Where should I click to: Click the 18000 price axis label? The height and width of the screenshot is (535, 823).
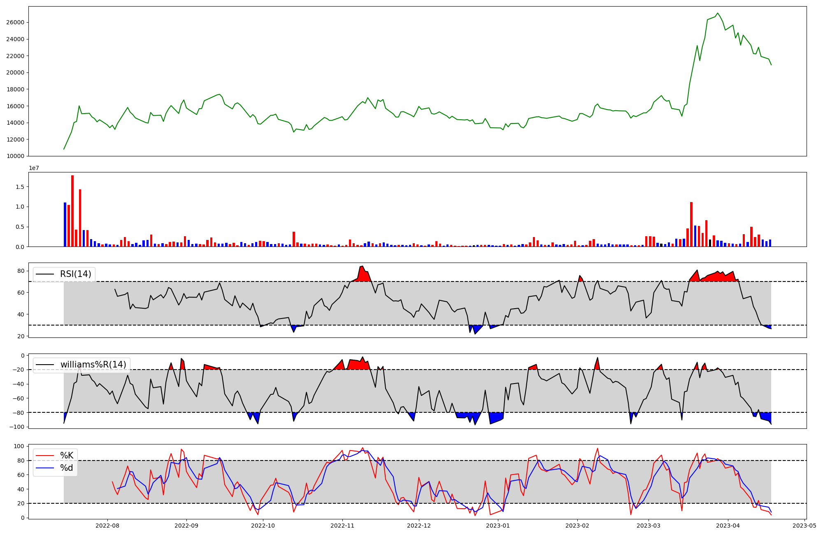click(15, 89)
